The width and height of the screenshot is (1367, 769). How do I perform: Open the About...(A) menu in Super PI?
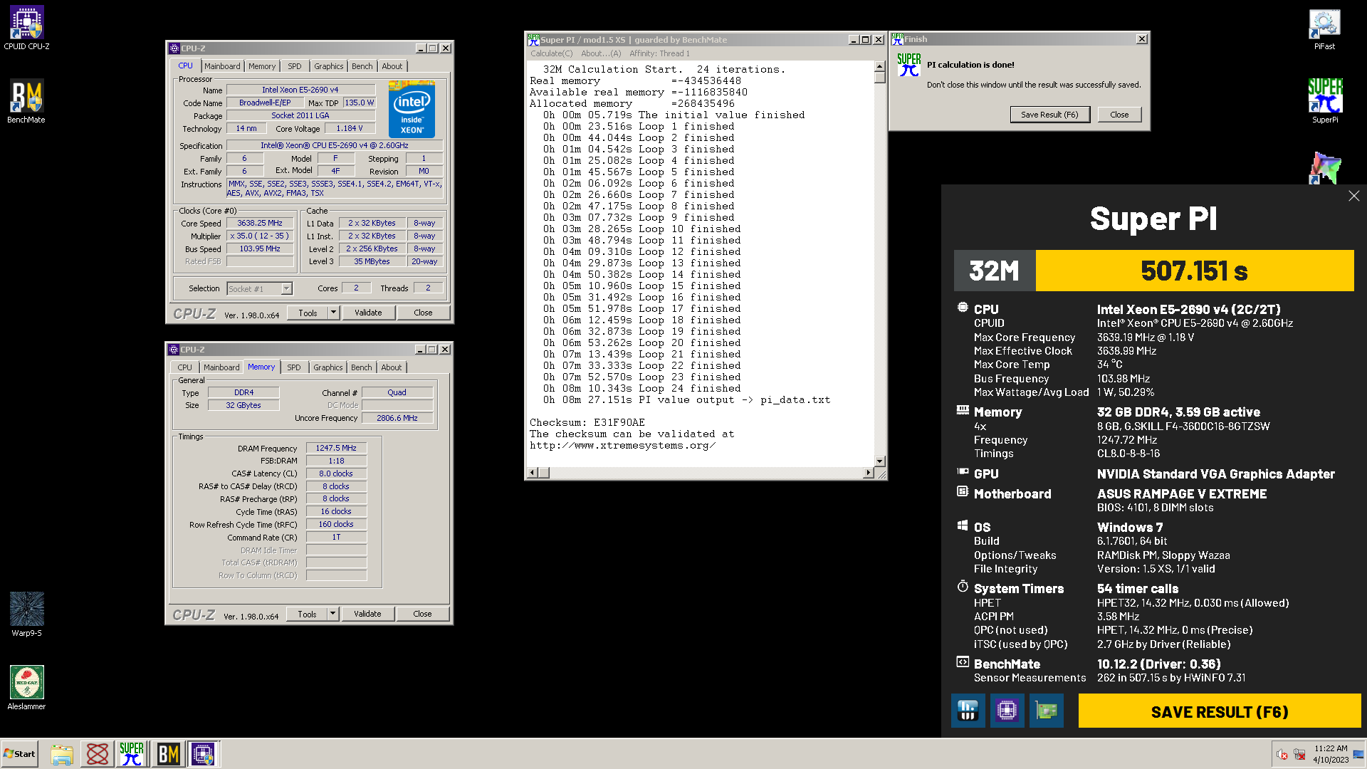(601, 53)
